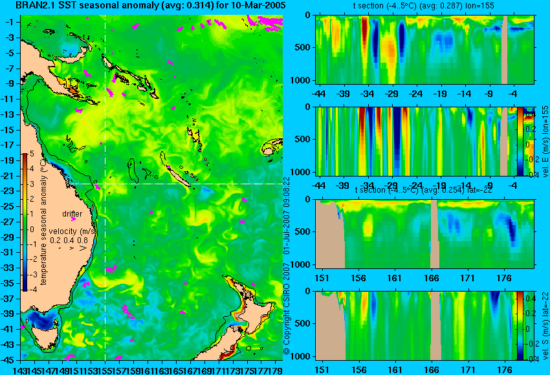
Task: Click the 5 value on the temperature color bar
Action: click(32, 154)
